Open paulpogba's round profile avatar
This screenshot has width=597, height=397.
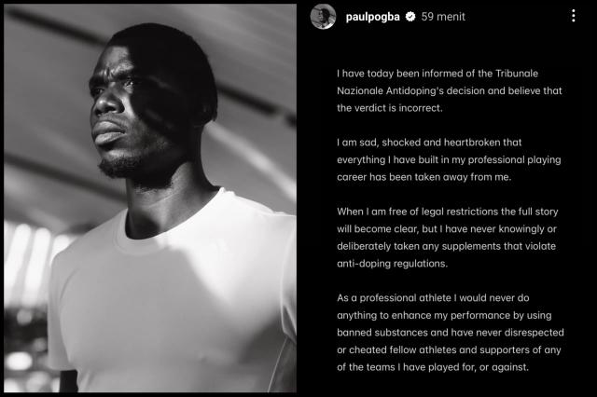pyautogui.click(x=323, y=17)
